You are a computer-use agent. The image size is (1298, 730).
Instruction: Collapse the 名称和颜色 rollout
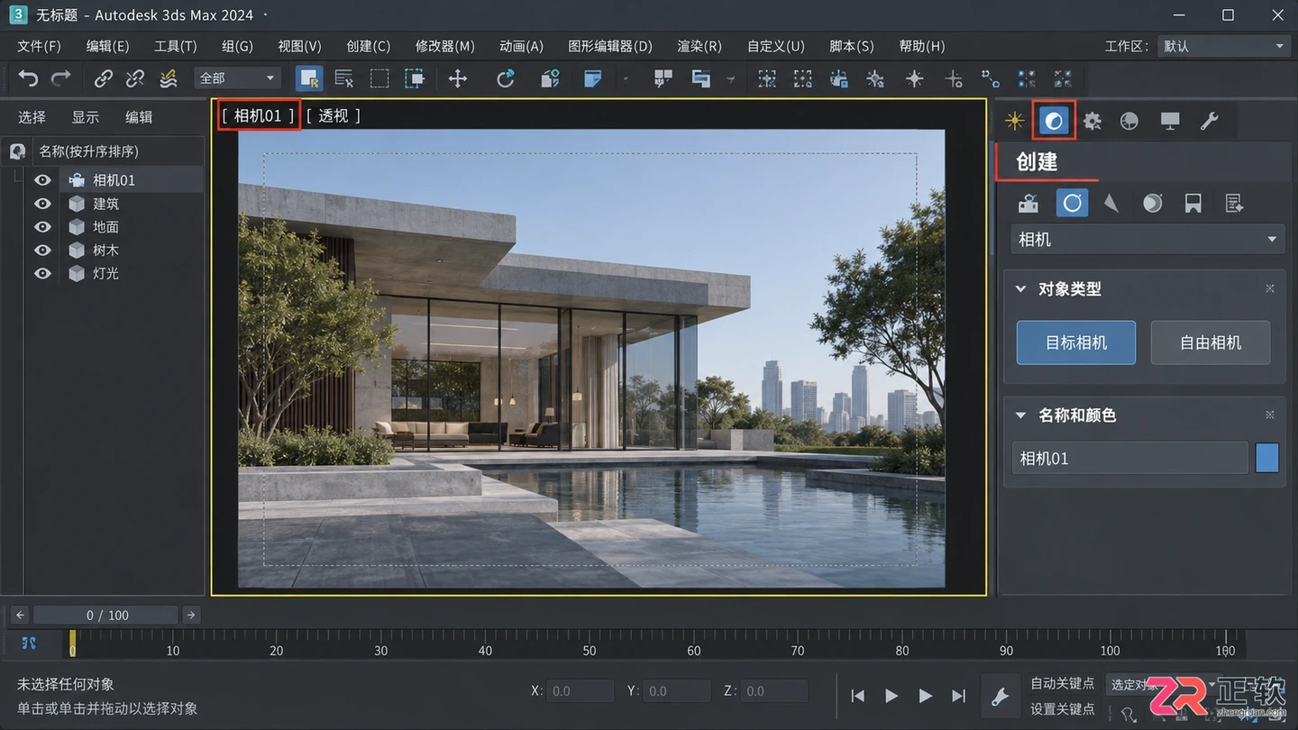1020,415
